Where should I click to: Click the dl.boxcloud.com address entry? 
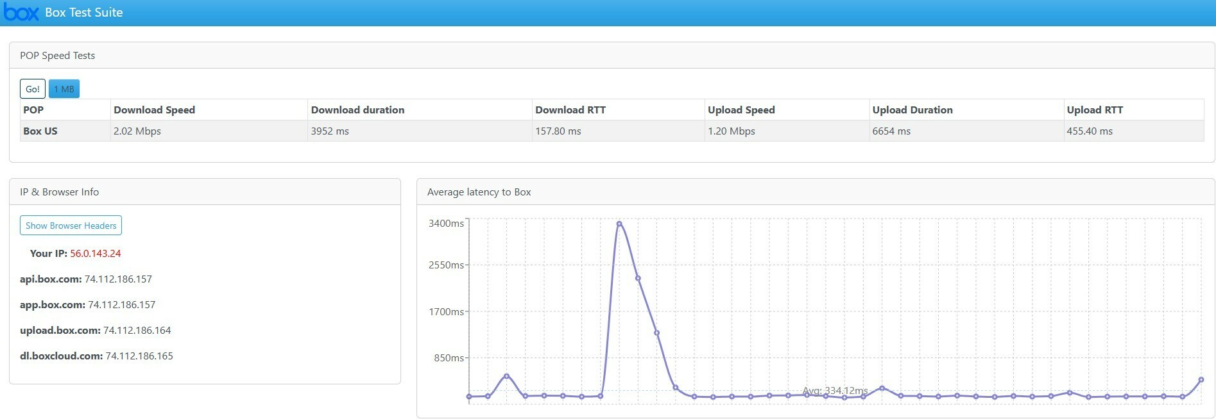pos(96,356)
